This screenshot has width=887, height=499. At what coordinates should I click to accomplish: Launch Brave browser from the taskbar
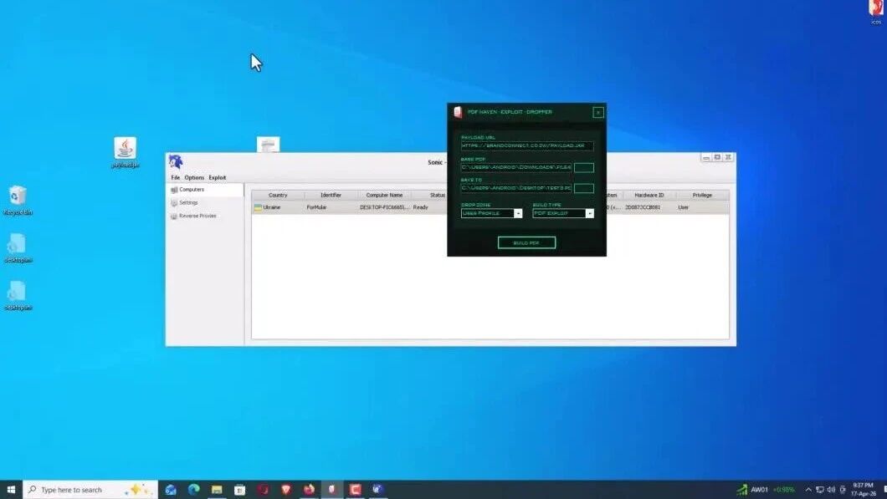coord(286,490)
